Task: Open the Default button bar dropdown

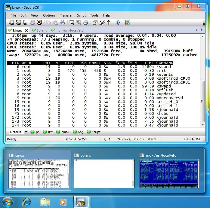Action: click(x=26, y=132)
